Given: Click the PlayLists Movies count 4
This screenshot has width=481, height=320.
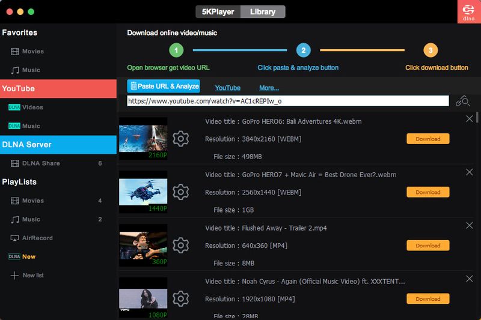Looking at the screenshot, I should [100, 201].
